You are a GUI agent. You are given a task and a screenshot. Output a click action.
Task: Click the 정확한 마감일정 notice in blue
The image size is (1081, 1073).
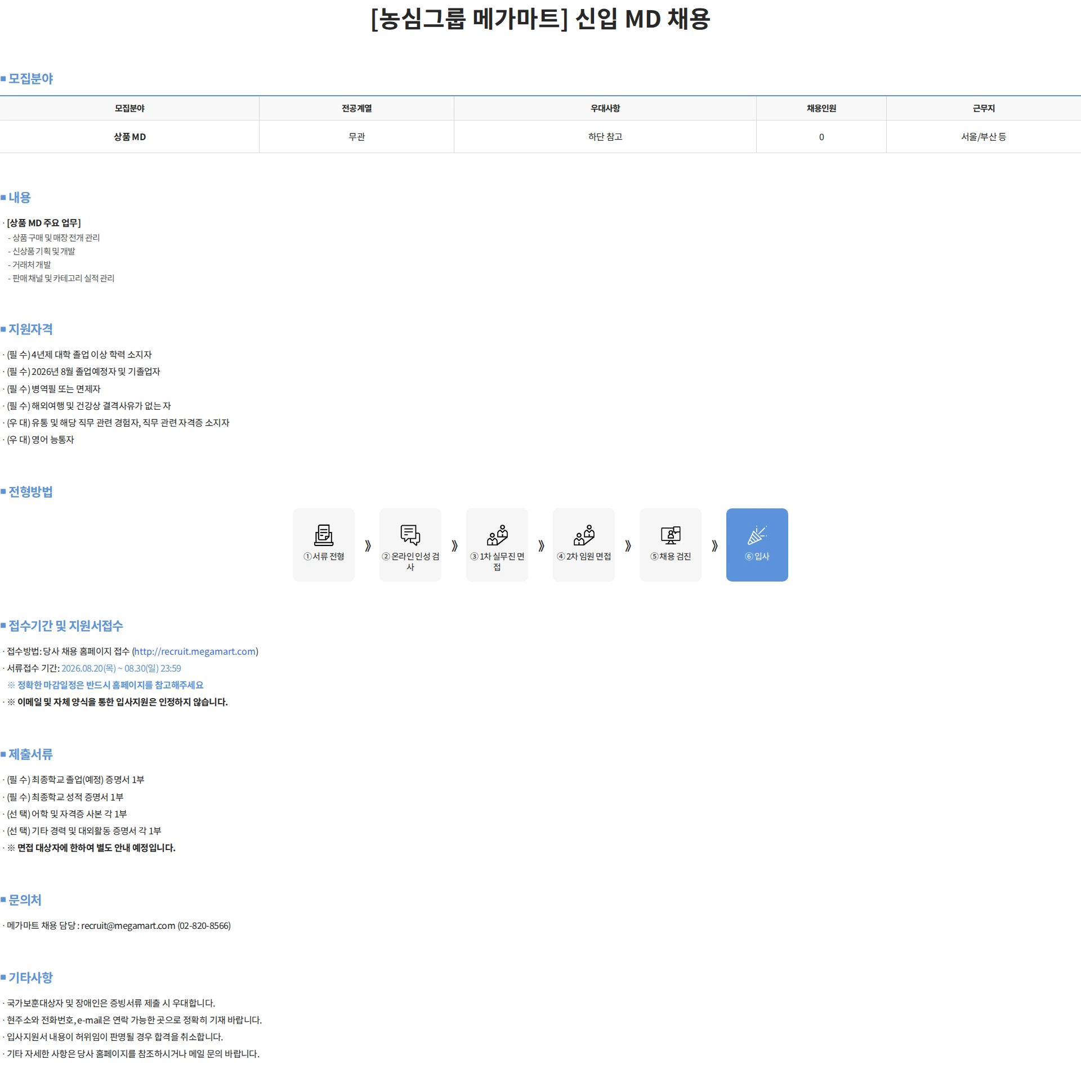(x=105, y=685)
